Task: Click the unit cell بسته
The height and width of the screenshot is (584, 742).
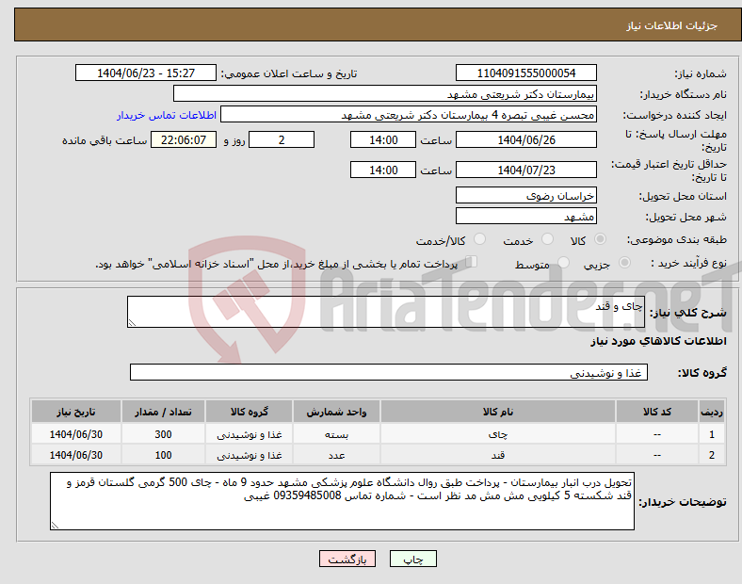Action: [x=336, y=434]
